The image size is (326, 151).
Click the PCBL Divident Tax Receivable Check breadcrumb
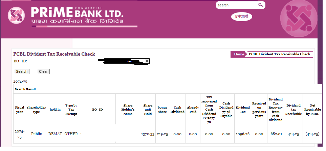[x=279, y=54]
